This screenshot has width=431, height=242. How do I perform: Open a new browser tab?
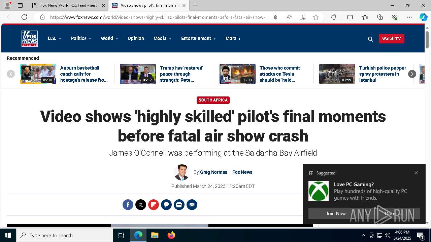195,5
